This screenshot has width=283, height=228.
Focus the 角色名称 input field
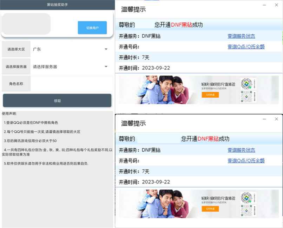pyautogui.click(x=71, y=83)
